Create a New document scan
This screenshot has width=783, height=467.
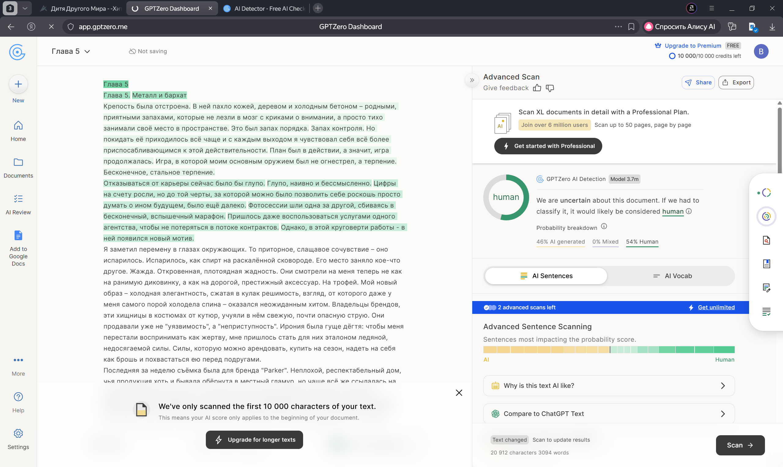(18, 84)
